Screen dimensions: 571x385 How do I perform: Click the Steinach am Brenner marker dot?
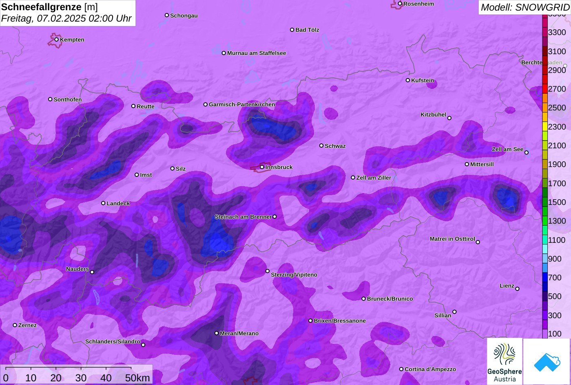tap(274, 217)
